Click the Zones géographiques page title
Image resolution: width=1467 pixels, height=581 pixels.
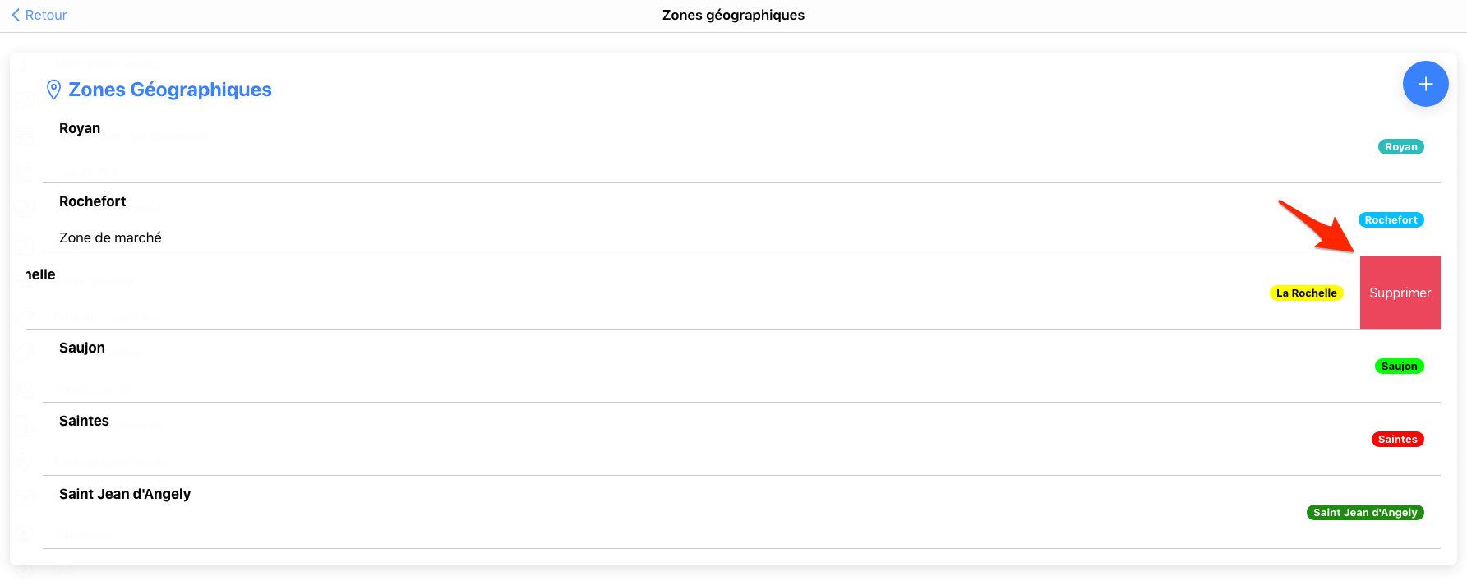point(733,15)
